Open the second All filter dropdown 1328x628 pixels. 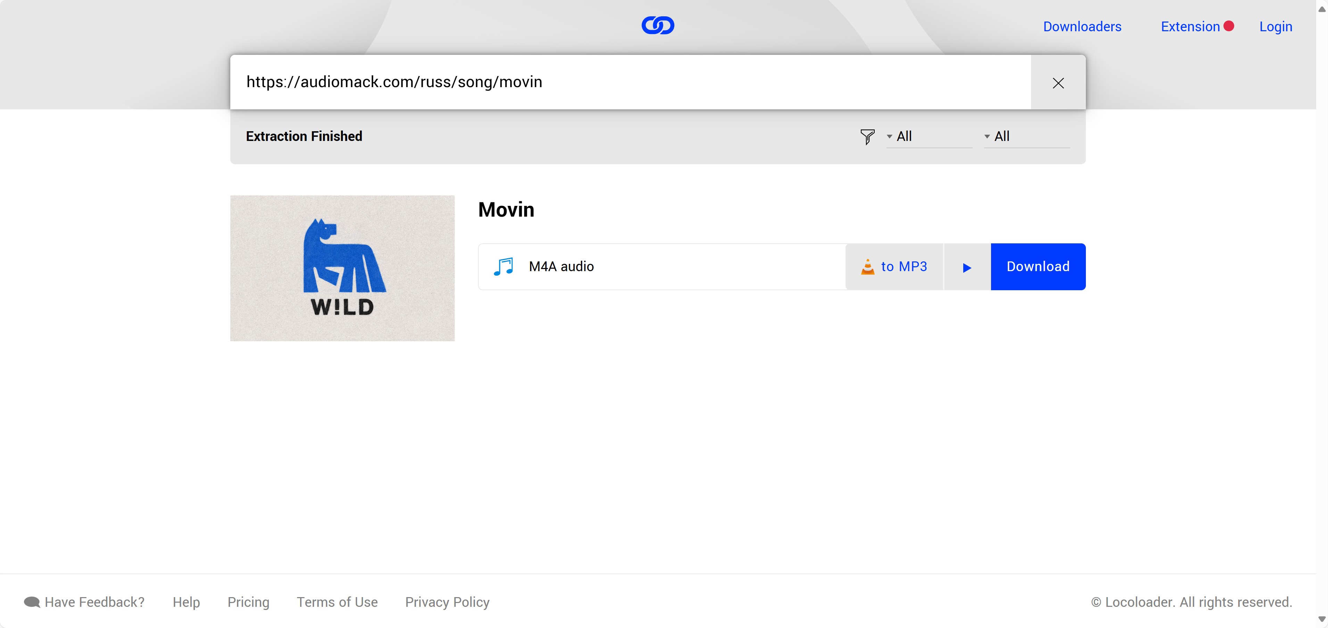click(1027, 136)
